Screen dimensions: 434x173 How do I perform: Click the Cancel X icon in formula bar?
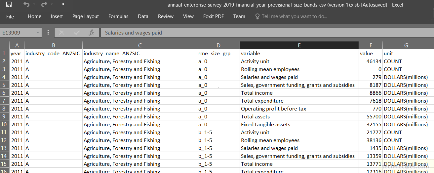coord(61,33)
